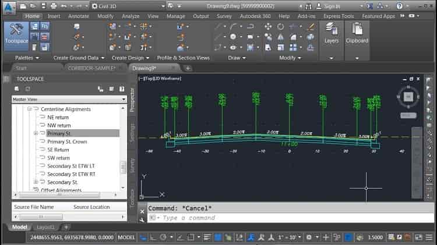
Task: Open the Civil 3D workspace dropdown
Action: pos(129,6)
